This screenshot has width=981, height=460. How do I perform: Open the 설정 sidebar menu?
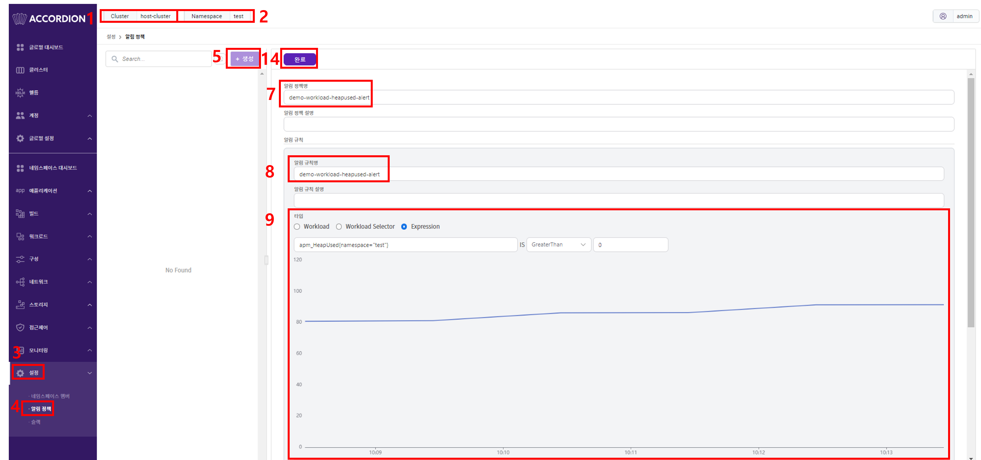pos(52,373)
